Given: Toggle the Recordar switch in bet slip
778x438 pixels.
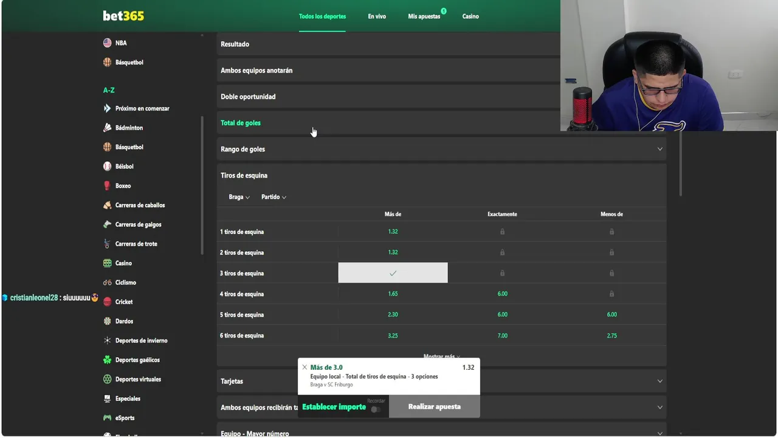Looking at the screenshot, I should tap(376, 409).
